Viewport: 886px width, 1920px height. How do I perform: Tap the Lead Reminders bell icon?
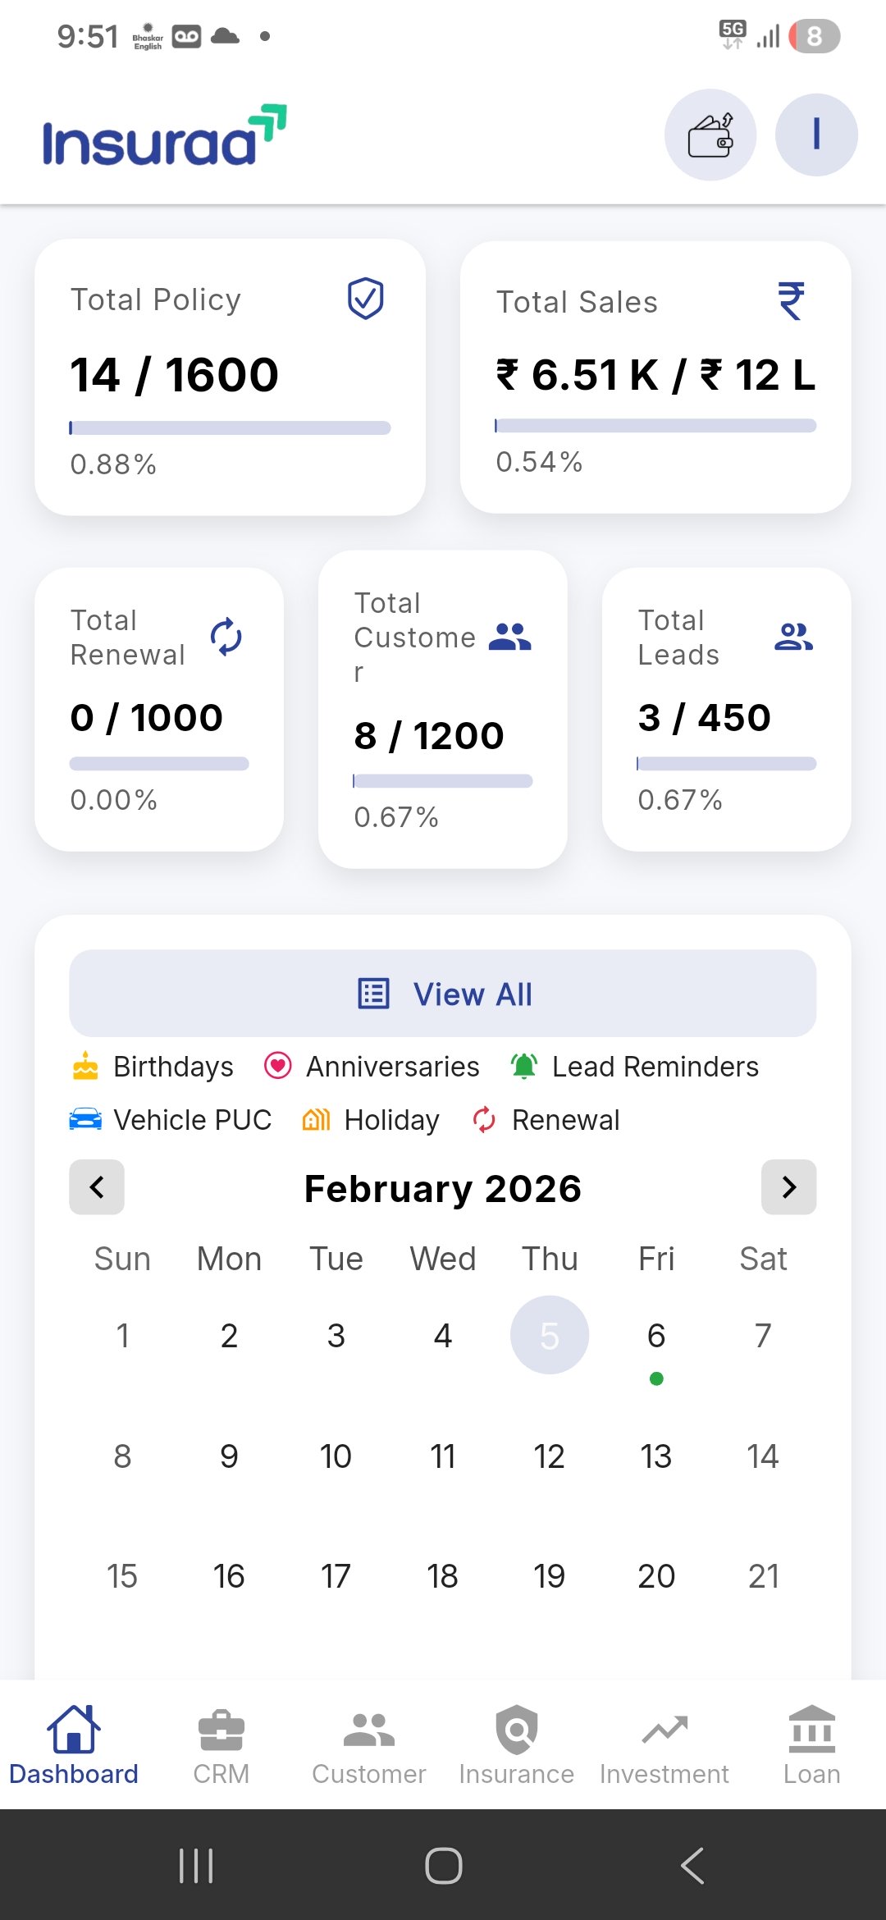(524, 1066)
